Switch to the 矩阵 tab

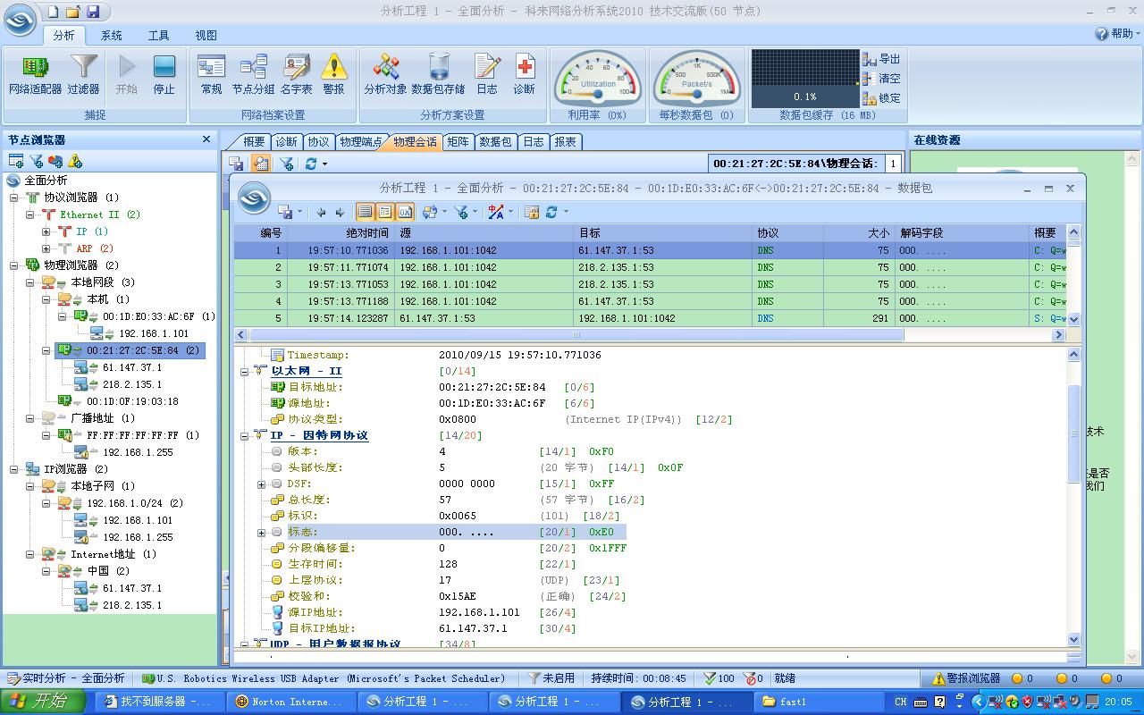coord(458,141)
